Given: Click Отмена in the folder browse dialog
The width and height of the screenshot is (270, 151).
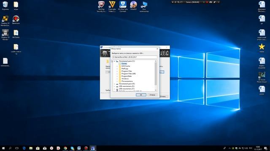Looking at the screenshot, I should click(152, 95).
